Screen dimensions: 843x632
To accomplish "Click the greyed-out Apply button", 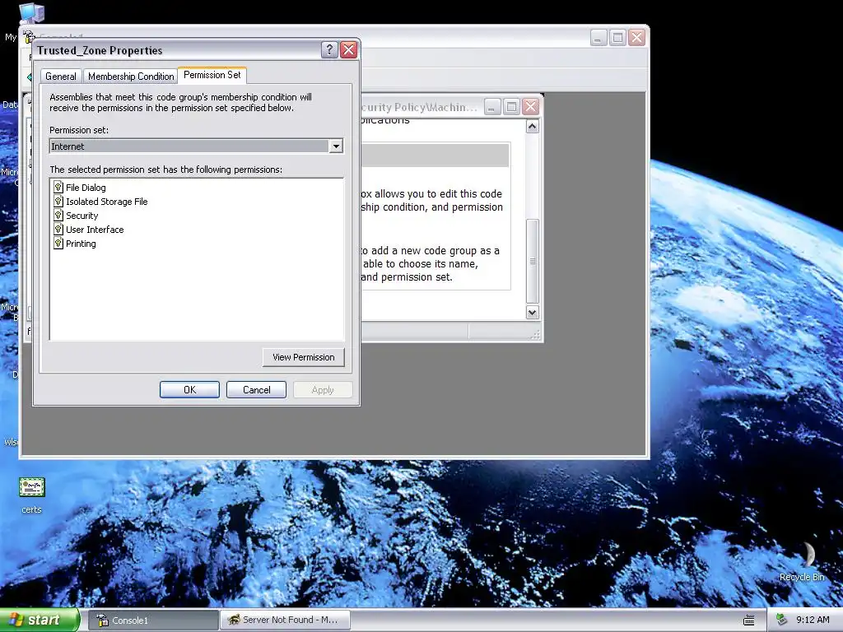I will (x=323, y=389).
